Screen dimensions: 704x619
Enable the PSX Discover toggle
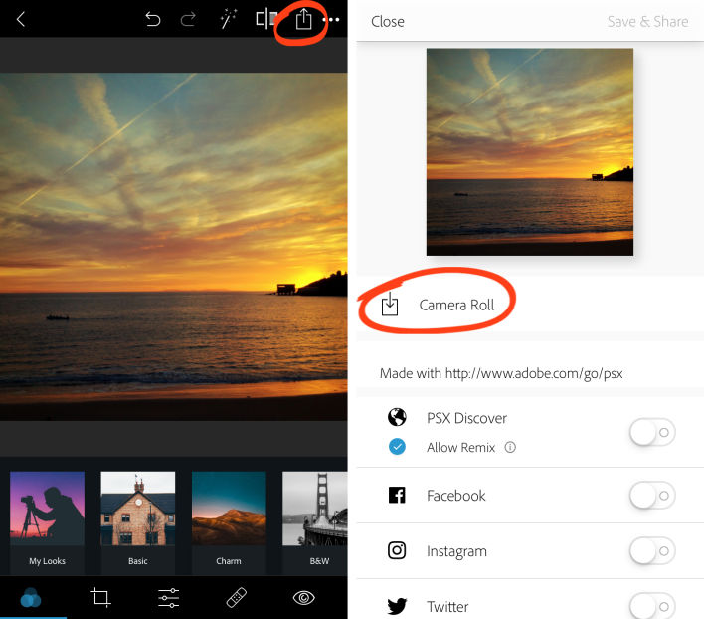coord(652,432)
